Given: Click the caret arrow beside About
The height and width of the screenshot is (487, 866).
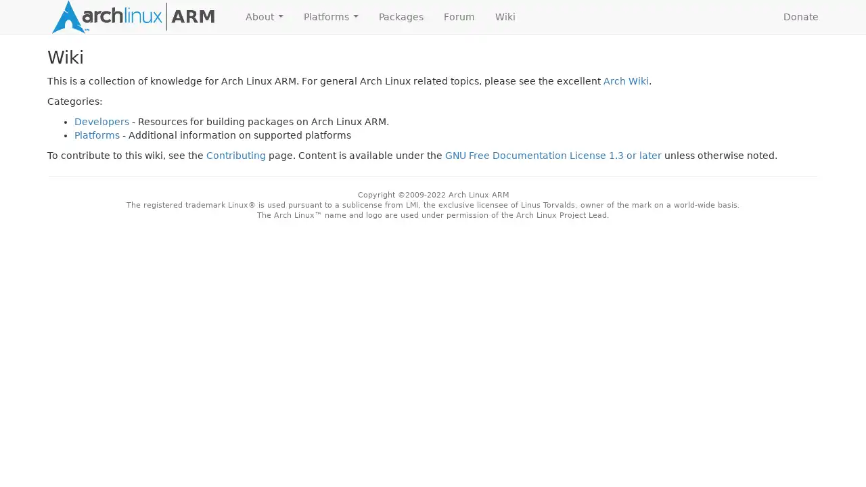Looking at the screenshot, I should [281, 17].
